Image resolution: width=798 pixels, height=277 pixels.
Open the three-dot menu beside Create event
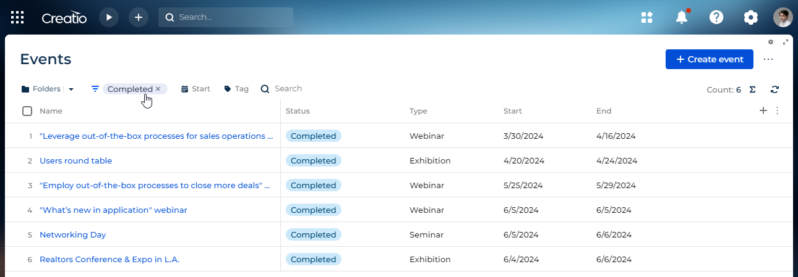coord(768,59)
